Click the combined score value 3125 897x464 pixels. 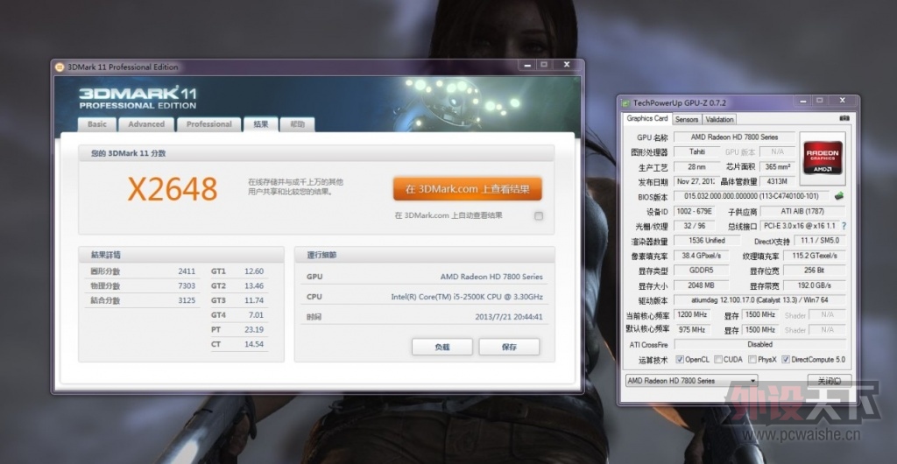click(187, 300)
